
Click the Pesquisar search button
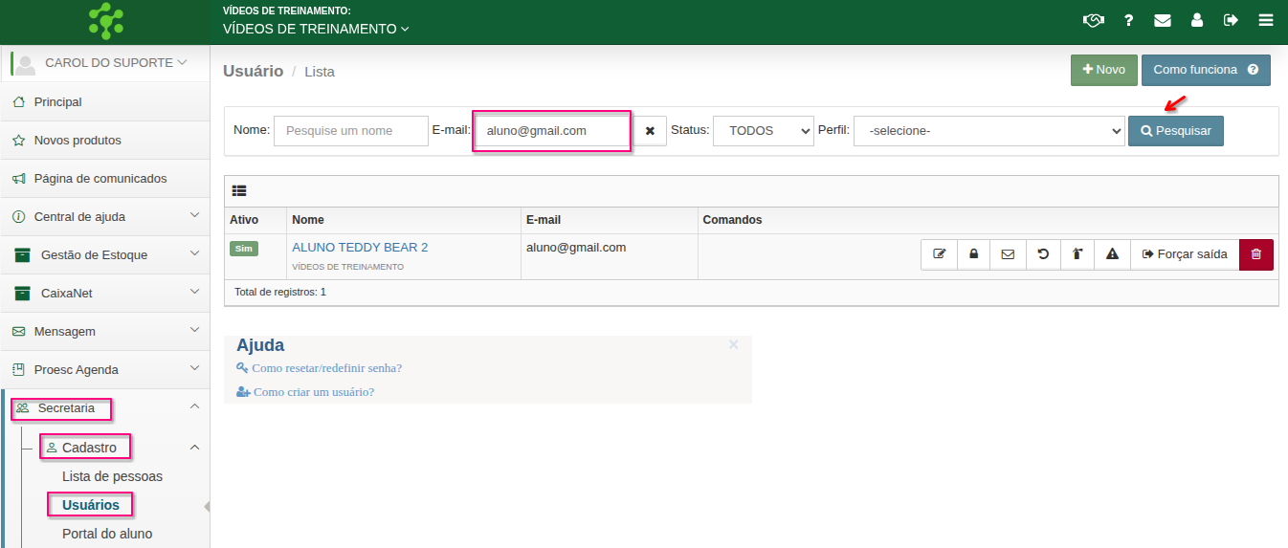[x=1175, y=131]
